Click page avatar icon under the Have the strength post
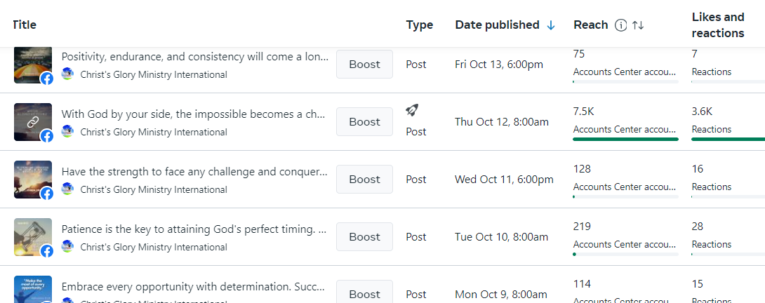765x303 pixels. [x=67, y=189]
